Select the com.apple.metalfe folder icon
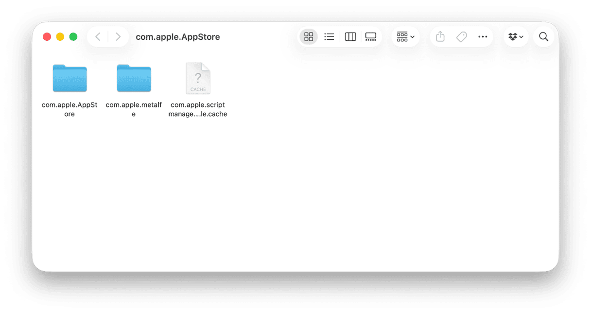The image size is (591, 314). coord(134,78)
